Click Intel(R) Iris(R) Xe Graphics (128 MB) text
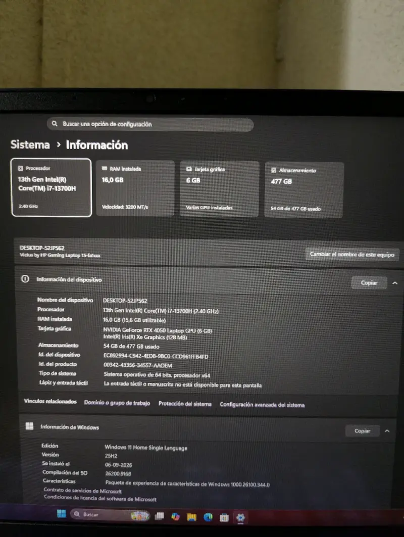Screen dimensions: 404x537 (x=145, y=337)
